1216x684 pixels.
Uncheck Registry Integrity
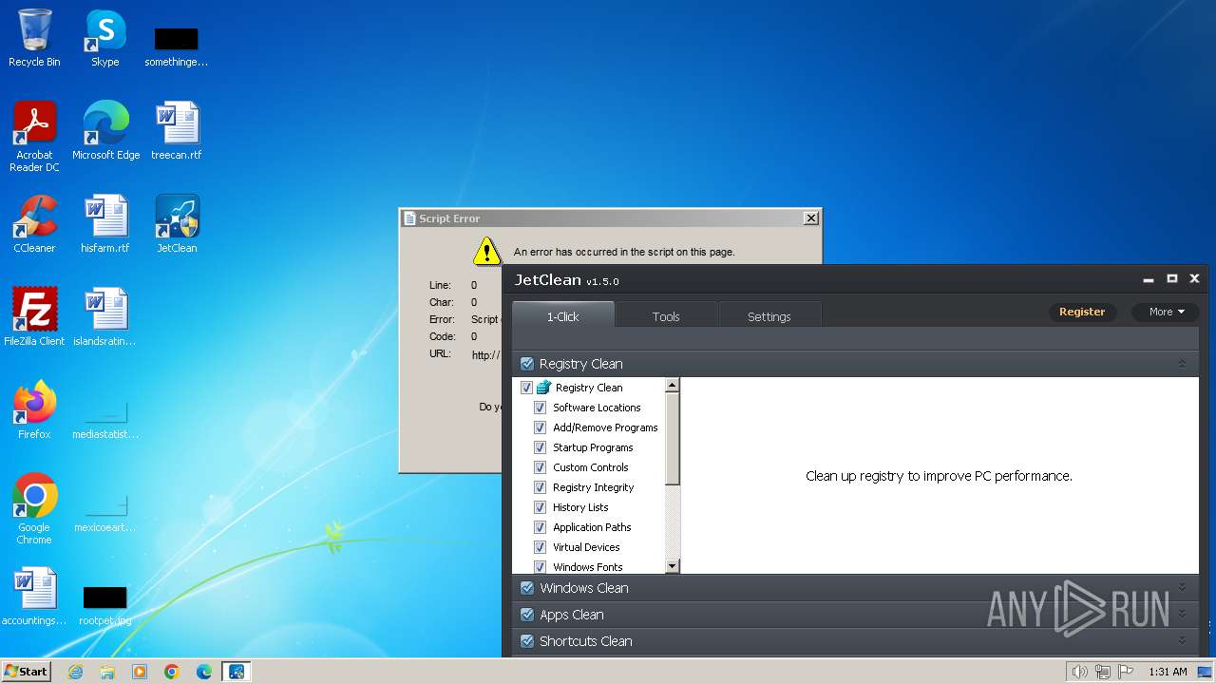(x=540, y=487)
